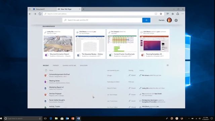Add page to favorites with star icon

[x=161, y=14]
